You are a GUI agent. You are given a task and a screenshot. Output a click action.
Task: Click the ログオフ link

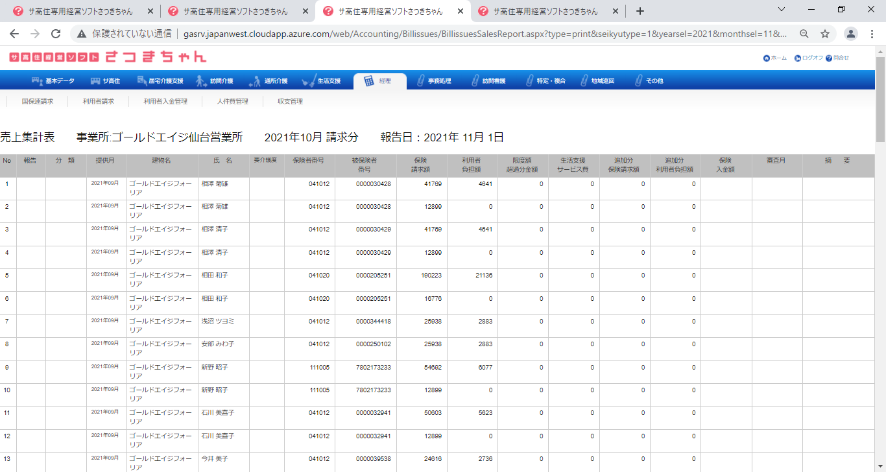coord(809,58)
